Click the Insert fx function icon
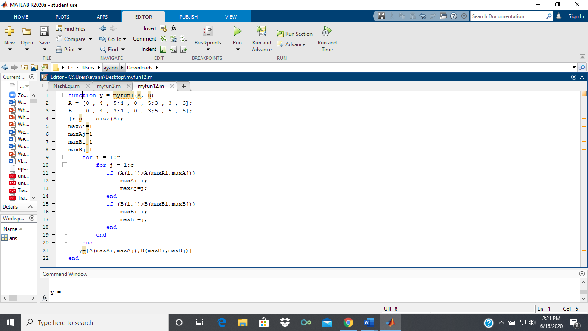 pos(173,28)
